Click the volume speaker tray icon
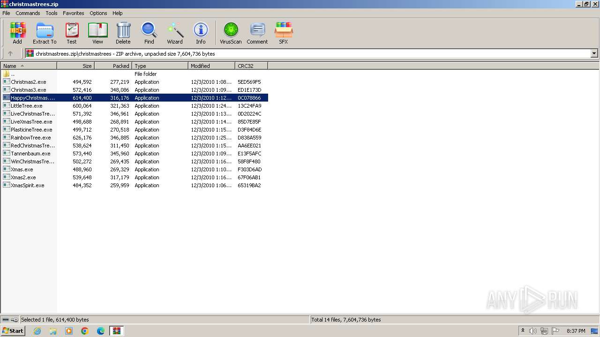 tap(533, 331)
